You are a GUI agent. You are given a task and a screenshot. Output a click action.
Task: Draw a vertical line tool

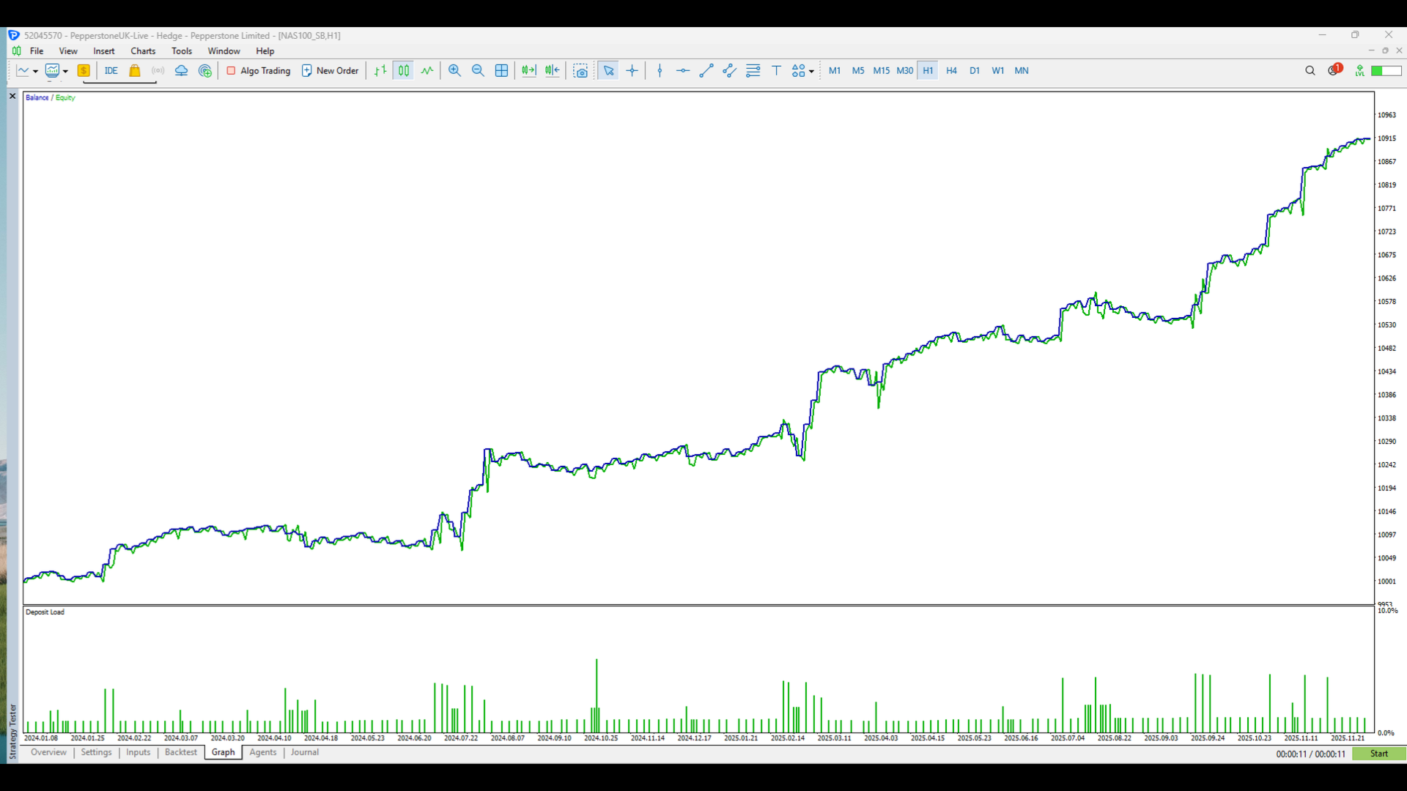[660, 70]
